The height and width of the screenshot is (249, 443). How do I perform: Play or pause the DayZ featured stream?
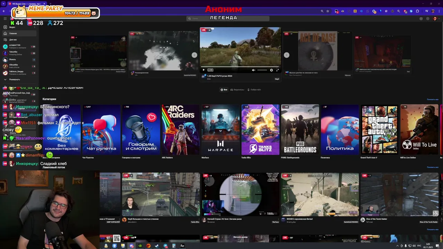point(204,70)
